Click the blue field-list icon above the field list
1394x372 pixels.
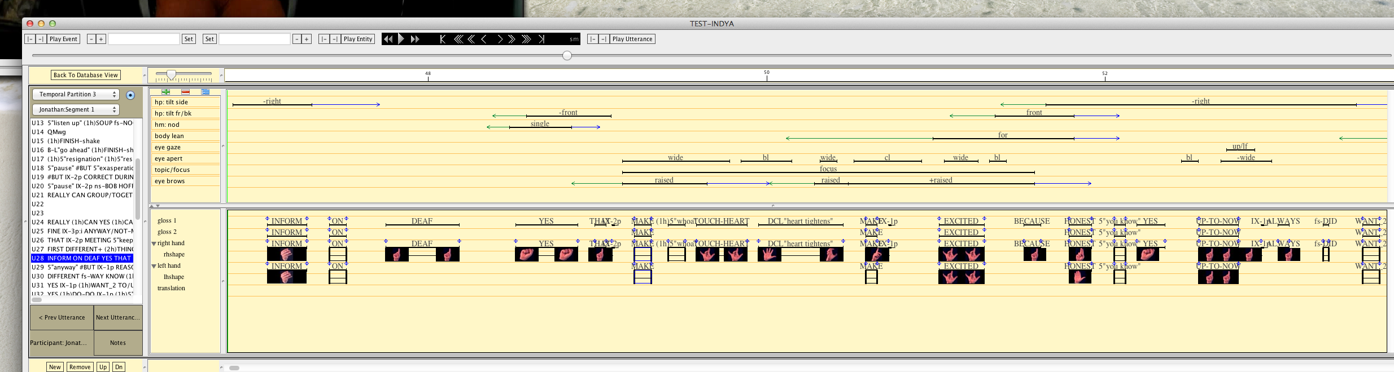coord(206,92)
